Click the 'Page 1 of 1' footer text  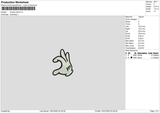click(x=154, y=111)
